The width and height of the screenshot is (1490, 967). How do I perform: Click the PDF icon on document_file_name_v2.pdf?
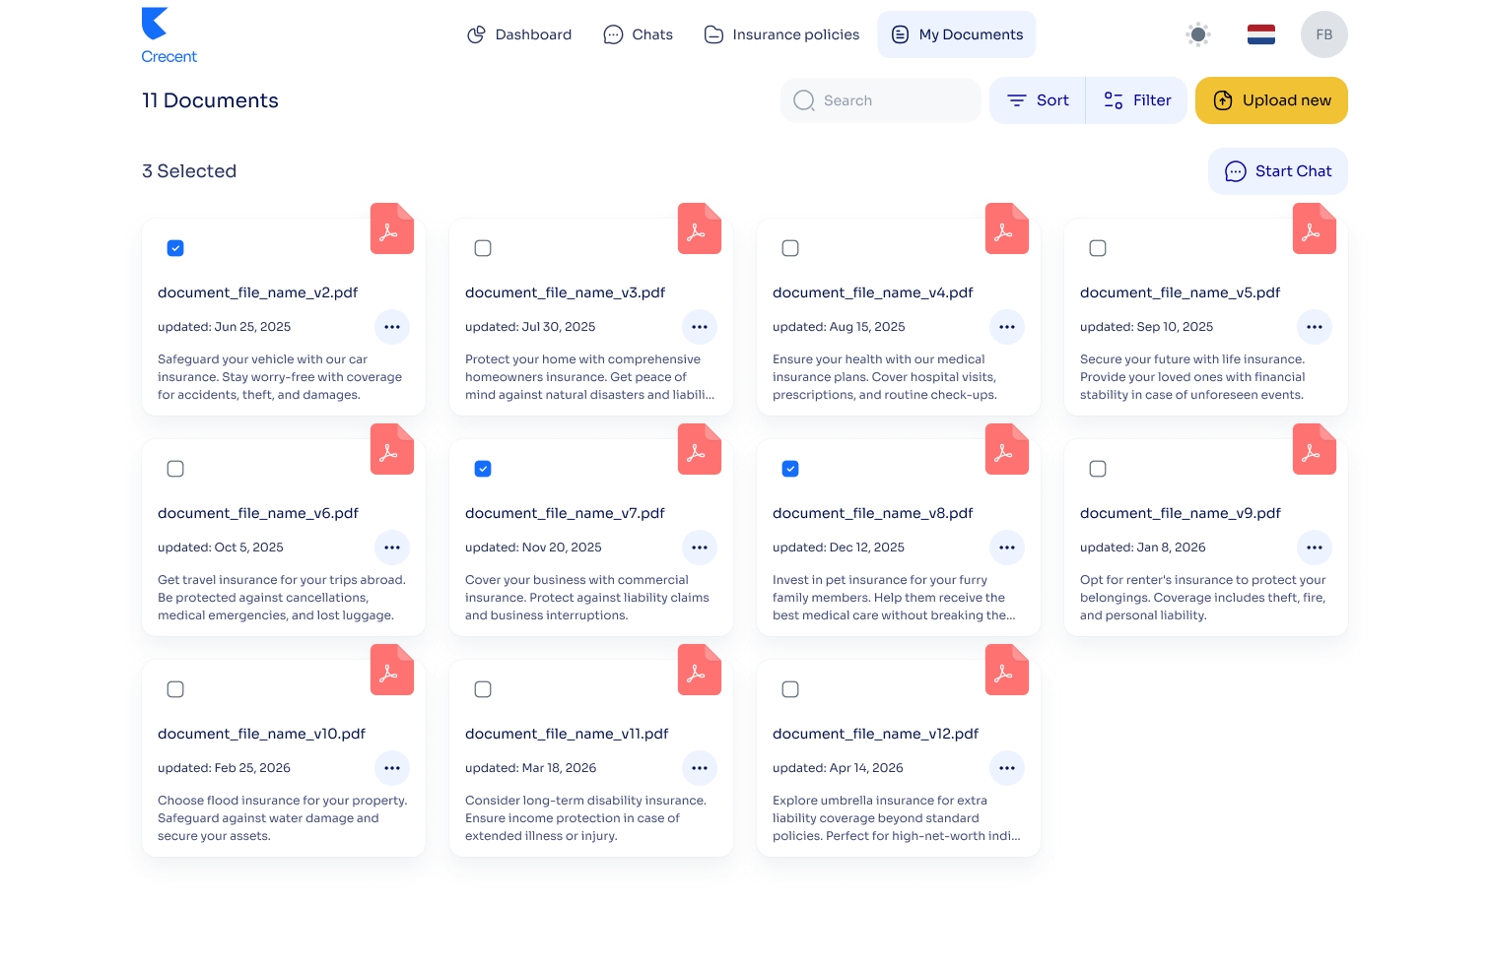pyautogui.click(x=392, y=228)
